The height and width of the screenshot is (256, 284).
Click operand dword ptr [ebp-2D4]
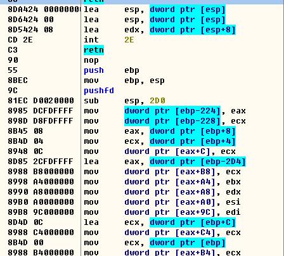pyautogui.click(x=198, y=162)
